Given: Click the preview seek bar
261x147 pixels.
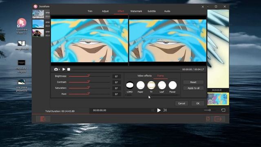Looking at the screenshot, I should pyautogui.click(x=126, y=69).
